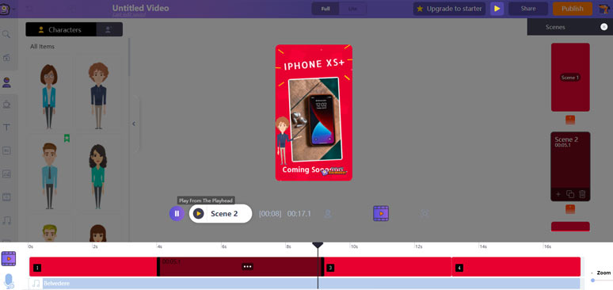
Task: Open the Characters tab
Action: (x=61, y=30)
